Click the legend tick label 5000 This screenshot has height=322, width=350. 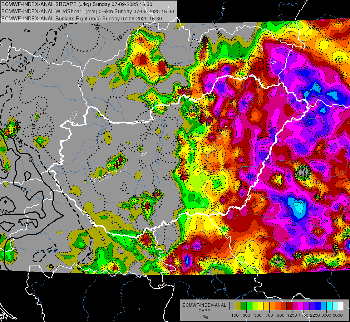(338, 315)
